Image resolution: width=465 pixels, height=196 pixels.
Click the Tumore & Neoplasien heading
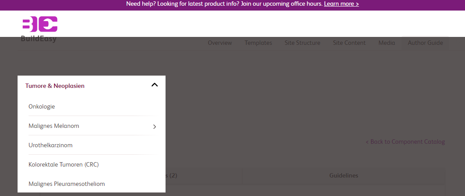55,86
